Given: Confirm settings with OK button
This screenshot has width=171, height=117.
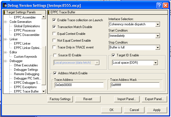Looking at the screenshot, I should click(x=111, y=110).
